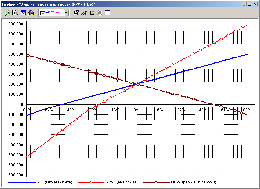The width and height of the screenshot is (260, 189).
Task: Click the -700 000 y-axis label
Action: click(x=15, y=175)
